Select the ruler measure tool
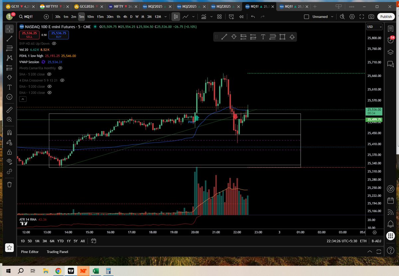 [10, 110]
